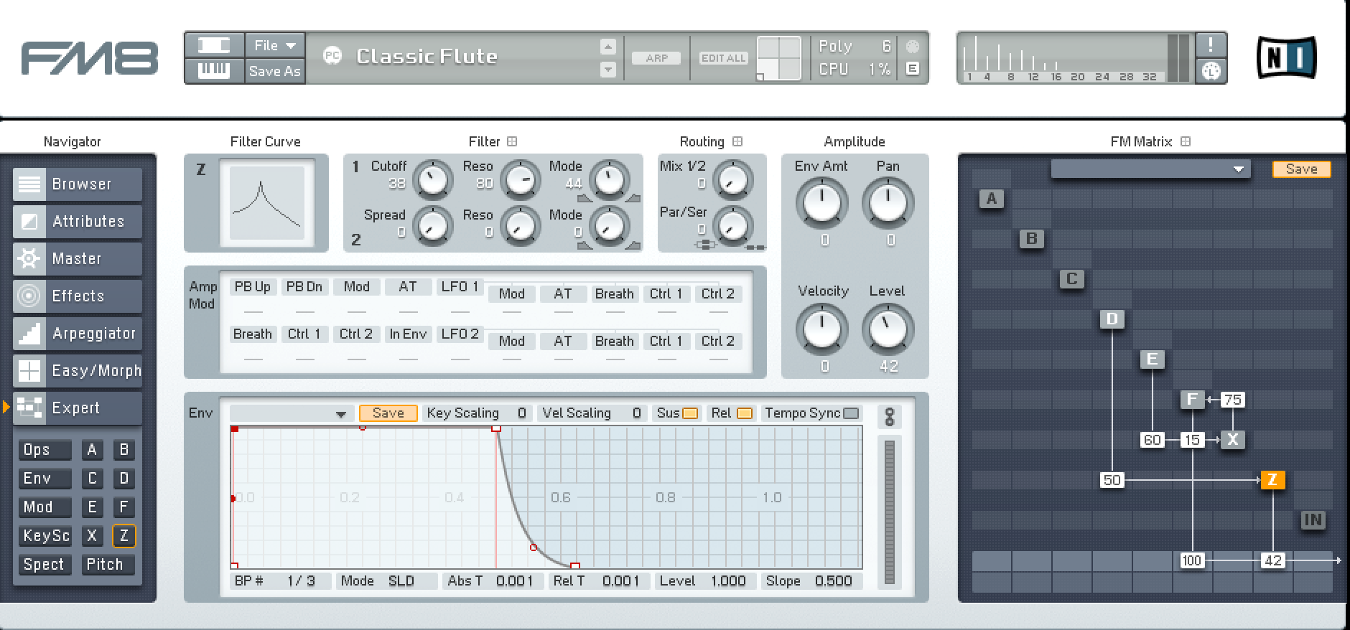Click the Z filter curve display
This screenshot has height=630, width=1350.
(x=267, y=202)
